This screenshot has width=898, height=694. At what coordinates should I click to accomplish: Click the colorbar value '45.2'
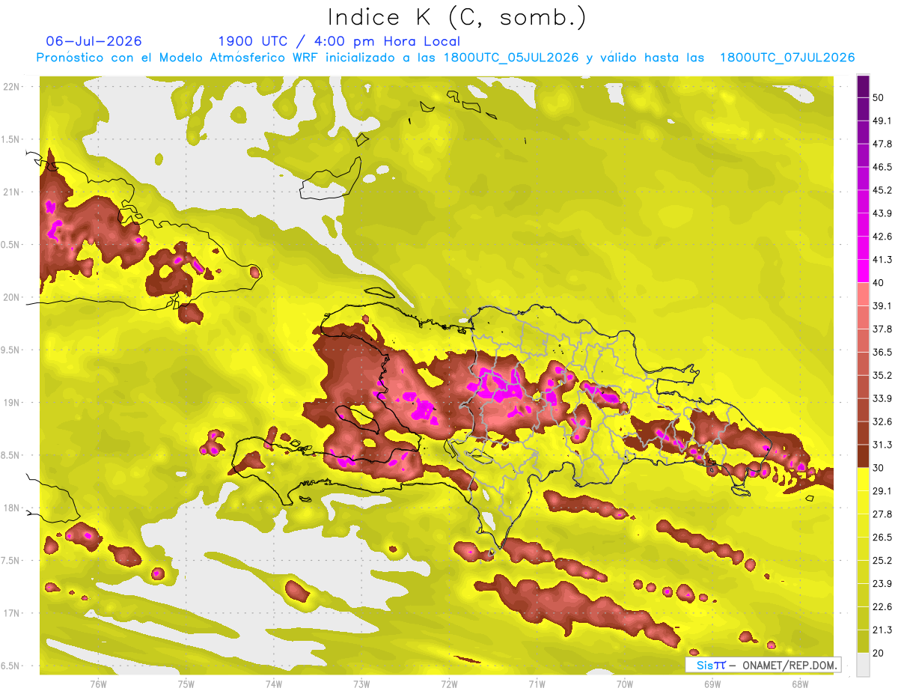click(882, 190)
